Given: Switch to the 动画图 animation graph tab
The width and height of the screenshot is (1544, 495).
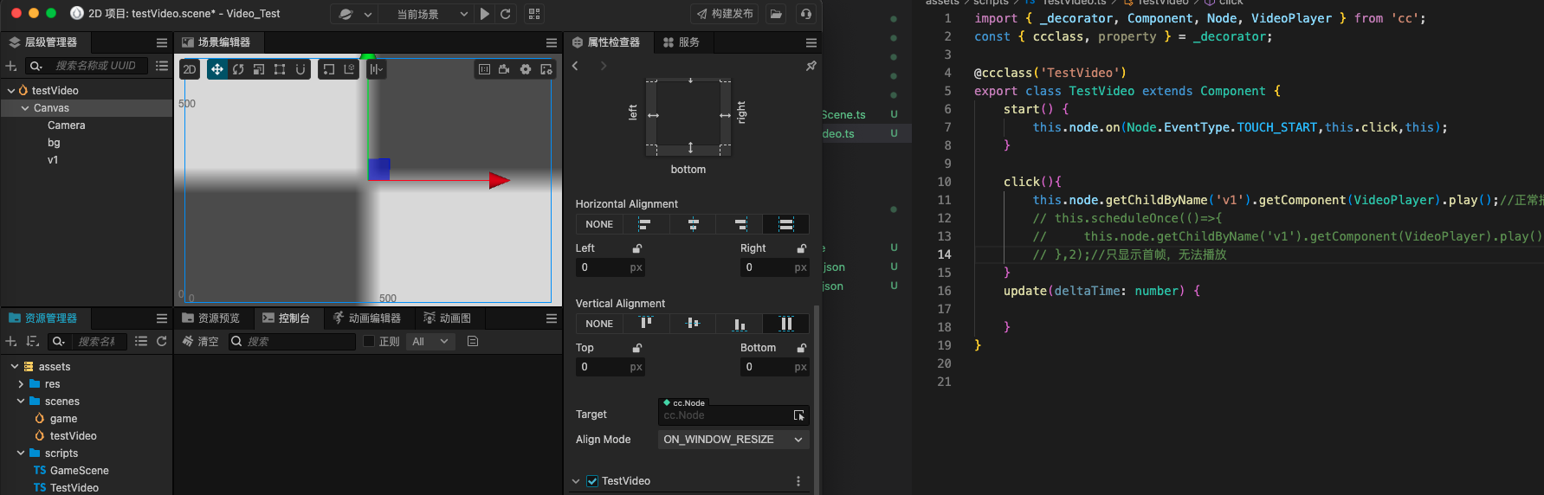Looking at the screenshot, I should tap(448, 318).
